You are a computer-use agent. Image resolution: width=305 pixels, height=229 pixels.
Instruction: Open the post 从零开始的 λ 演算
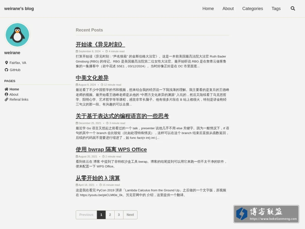pyautogui.click(x=98, y=178)
